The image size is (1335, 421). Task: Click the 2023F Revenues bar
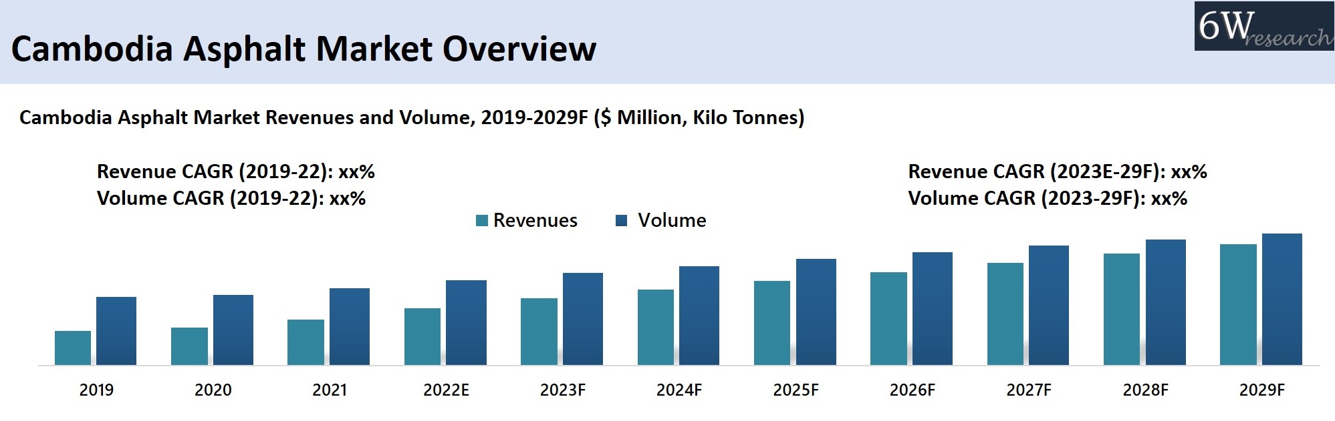coord(539,332)
